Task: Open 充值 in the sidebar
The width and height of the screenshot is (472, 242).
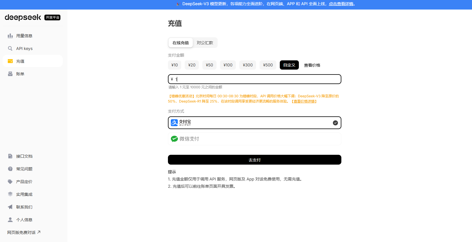Action: coord(33,61)
